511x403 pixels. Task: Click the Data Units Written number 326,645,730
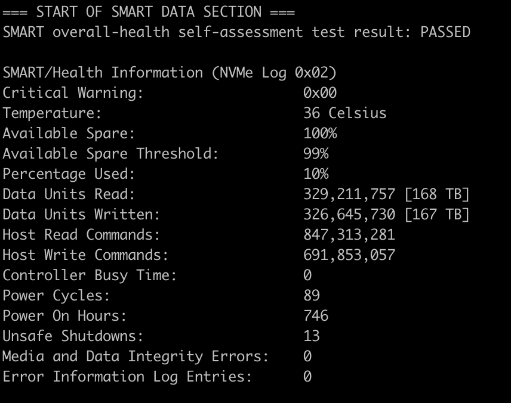pos(349,214)
